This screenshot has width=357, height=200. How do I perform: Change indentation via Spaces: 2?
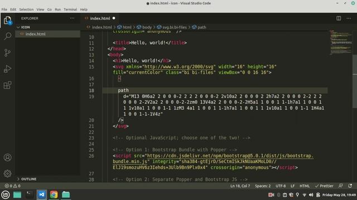(x=263, y=186)
